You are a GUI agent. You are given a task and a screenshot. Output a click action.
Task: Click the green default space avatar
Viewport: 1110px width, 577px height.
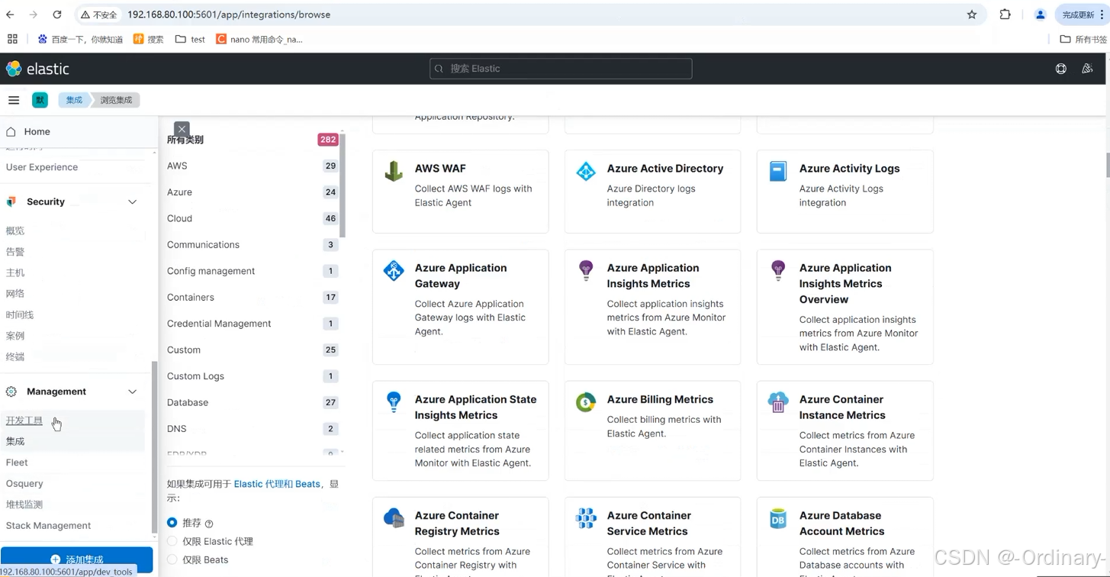(40, 100)
